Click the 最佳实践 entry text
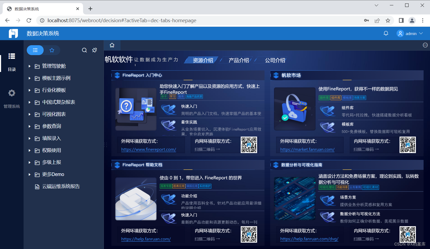The width and height of the screenshot is (430, 249). [x=189, y=122]
